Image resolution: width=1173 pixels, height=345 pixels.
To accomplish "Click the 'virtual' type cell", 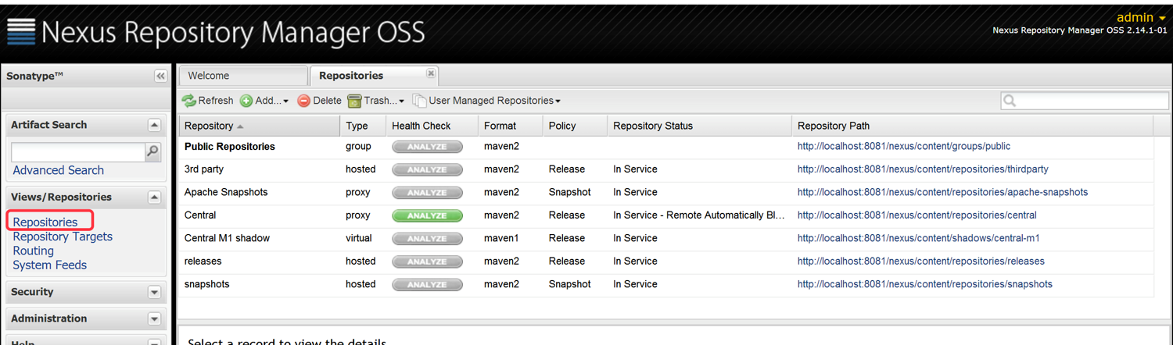I will 359,239.
